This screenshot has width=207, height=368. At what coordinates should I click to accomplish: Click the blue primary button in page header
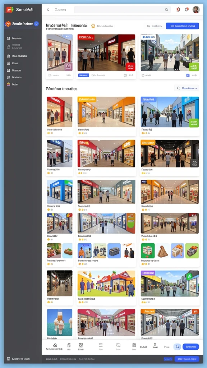(x=182, y=26)
